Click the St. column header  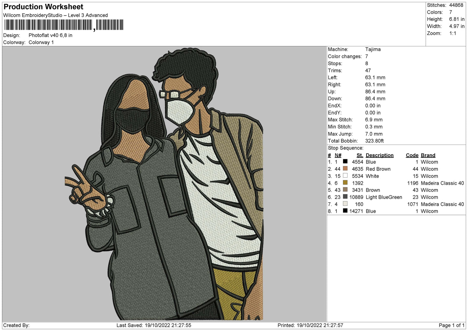360,155
